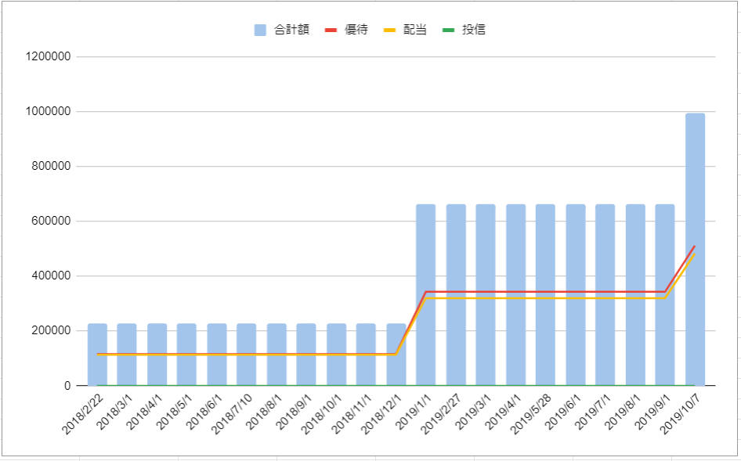Select the bar for 2019/8/1
This screenshot has width=741, height=461.
click(x=635, y=295)
